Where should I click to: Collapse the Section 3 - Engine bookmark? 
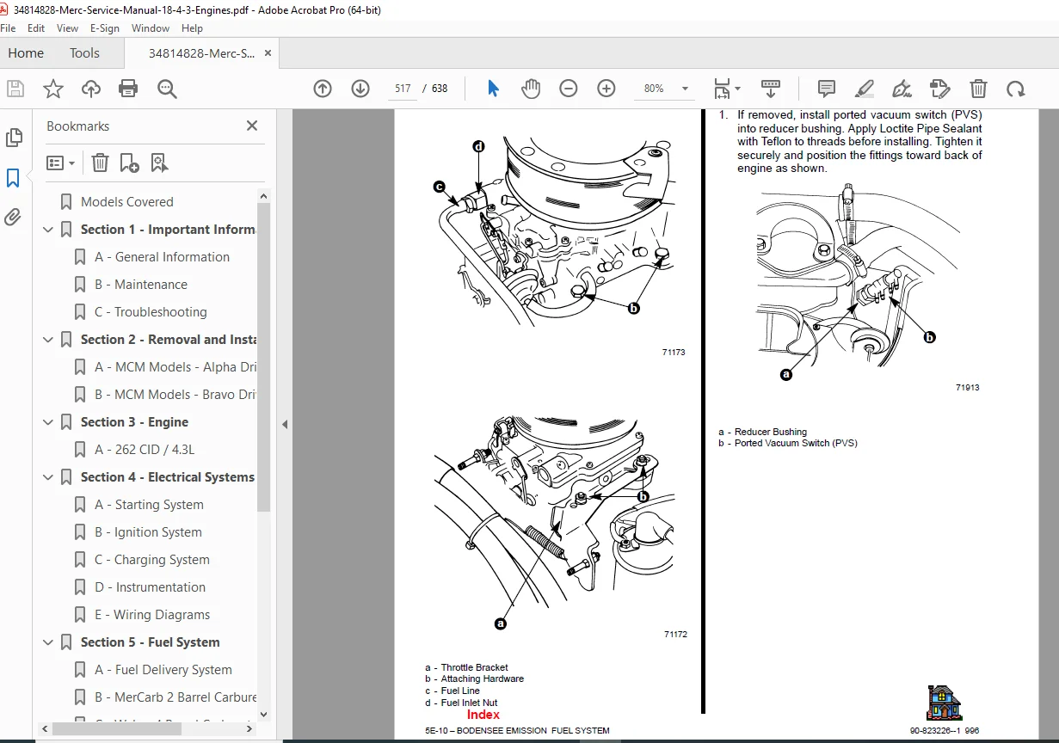click(48, 422)
